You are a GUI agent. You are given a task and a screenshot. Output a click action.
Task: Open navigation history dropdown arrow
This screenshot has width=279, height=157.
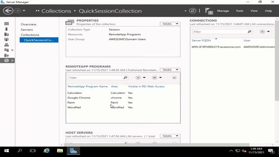(x=24, y=10)
